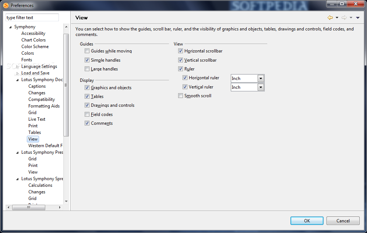Screen dimensions: 367x233
Task: Click the grayed forward navigation arrow
Action: pyautogui.click(x=344, y=18)
